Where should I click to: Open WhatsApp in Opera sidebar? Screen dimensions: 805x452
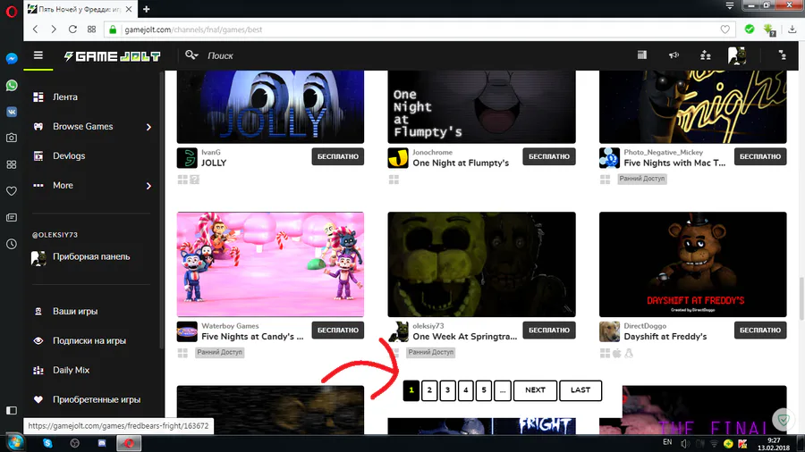pos(12,85)
